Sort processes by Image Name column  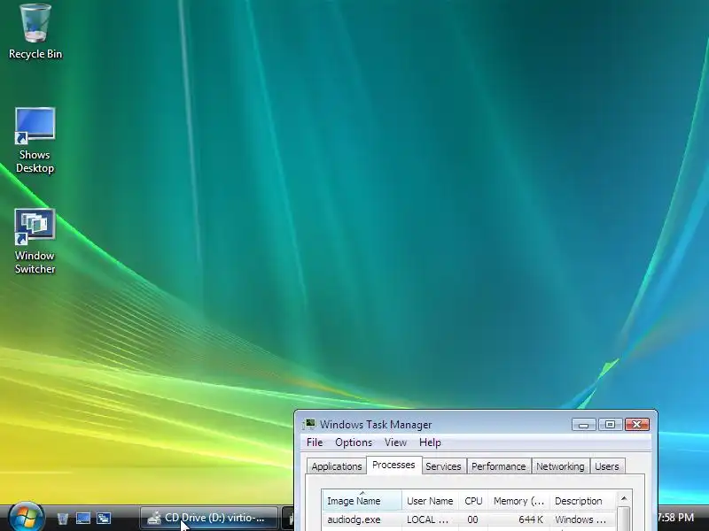362,501
